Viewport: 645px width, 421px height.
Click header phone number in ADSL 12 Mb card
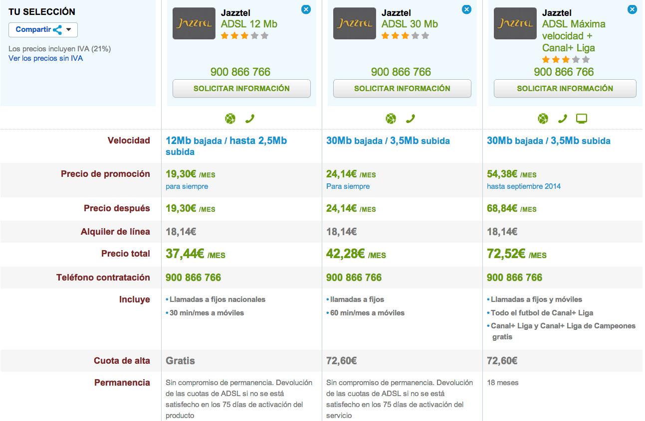coord(240,72)
